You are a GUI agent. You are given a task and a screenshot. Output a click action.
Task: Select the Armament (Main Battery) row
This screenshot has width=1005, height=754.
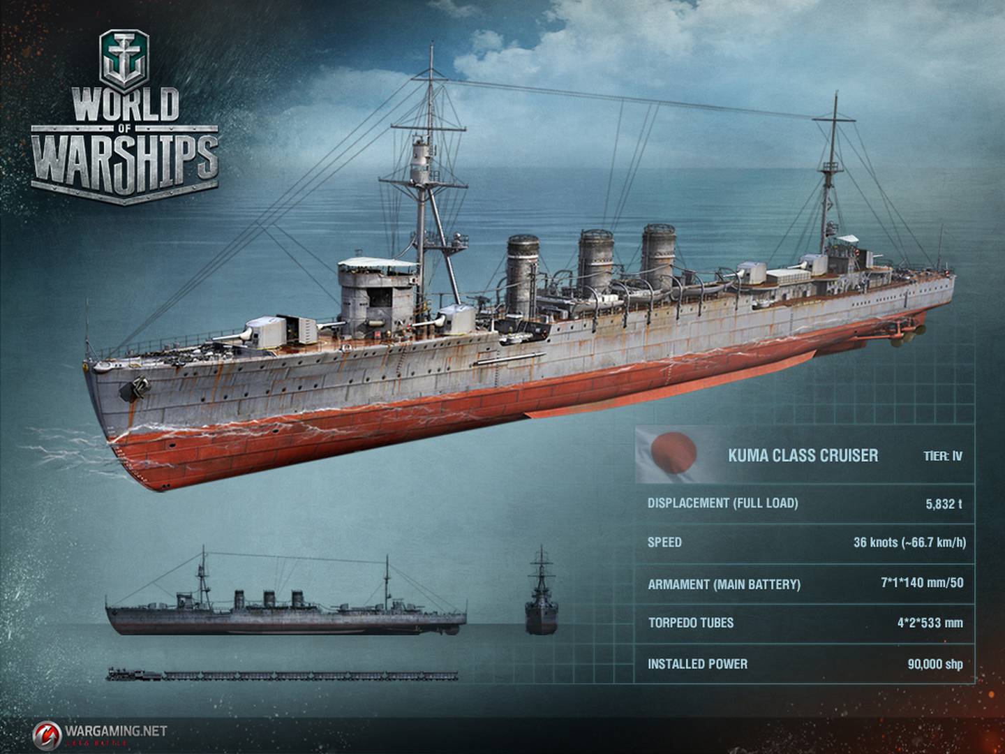click(804, 584)
